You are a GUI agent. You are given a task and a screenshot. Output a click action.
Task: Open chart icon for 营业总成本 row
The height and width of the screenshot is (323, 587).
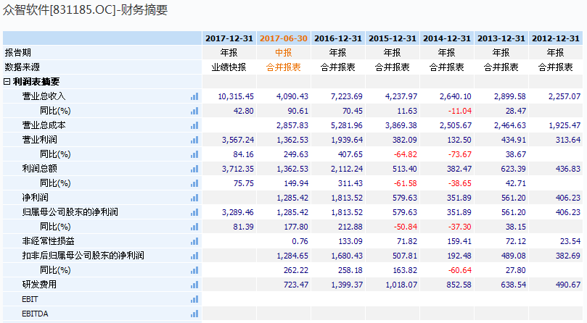[194, 125]
